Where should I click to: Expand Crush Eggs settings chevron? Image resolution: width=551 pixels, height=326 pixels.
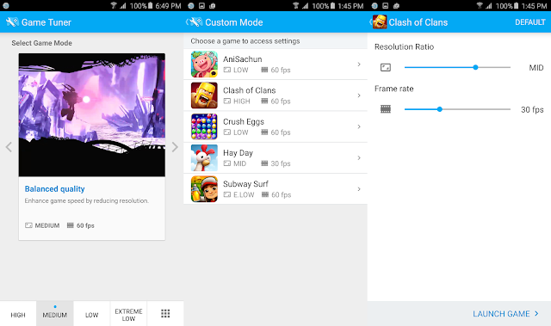click(x=359, y=126)
